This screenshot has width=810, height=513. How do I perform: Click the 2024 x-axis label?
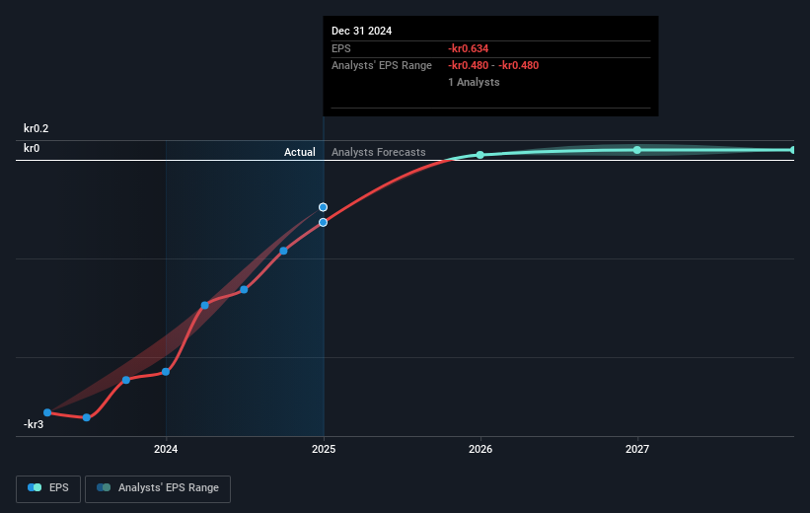(x=166, y=449)
